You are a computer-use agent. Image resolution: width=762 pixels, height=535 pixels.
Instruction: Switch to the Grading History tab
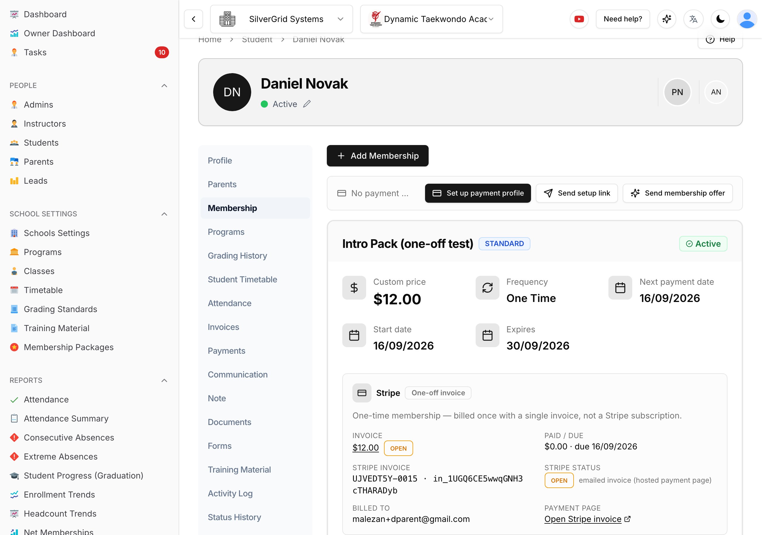[x=237, y=256]
